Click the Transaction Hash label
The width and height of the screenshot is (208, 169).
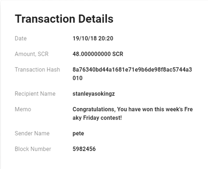pyautogui.click(x=37, y=70)
